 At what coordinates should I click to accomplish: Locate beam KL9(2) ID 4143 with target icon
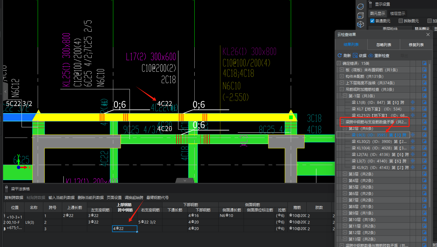click(412, 167)
